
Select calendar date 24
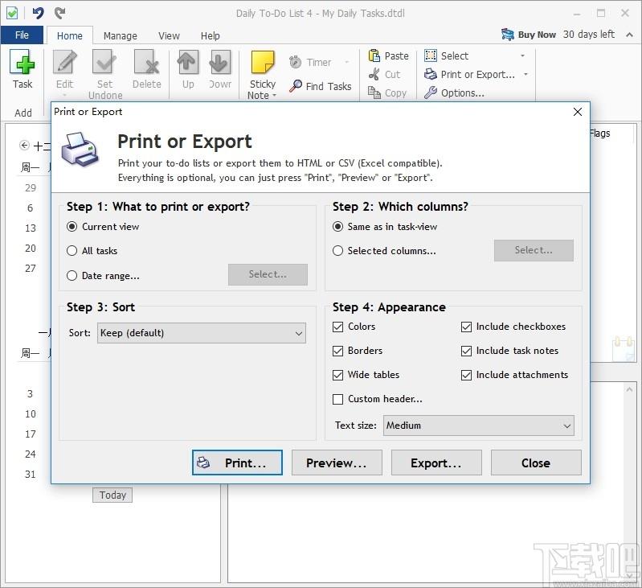tap(31, 454)
